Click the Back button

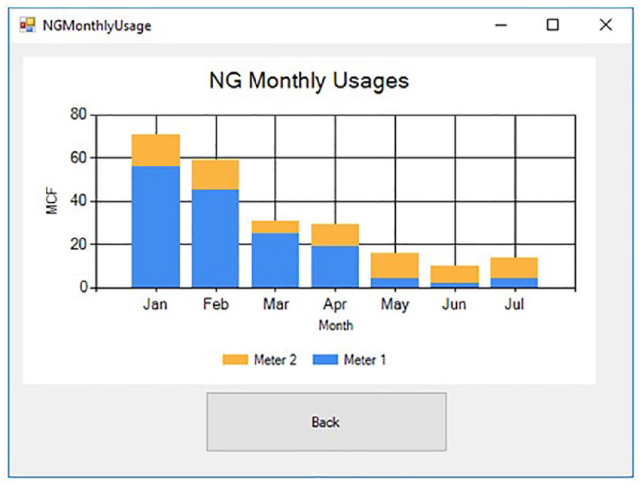pyautogui.click(x=326, y=421)
